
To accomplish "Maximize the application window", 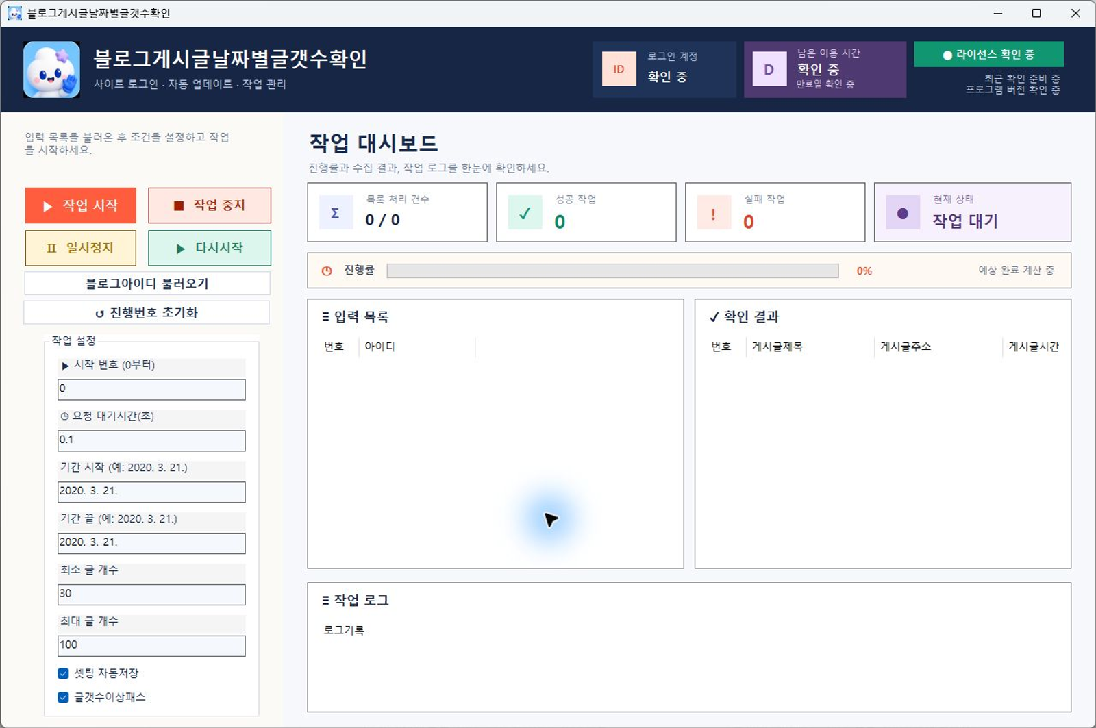I will [1036, 13].
